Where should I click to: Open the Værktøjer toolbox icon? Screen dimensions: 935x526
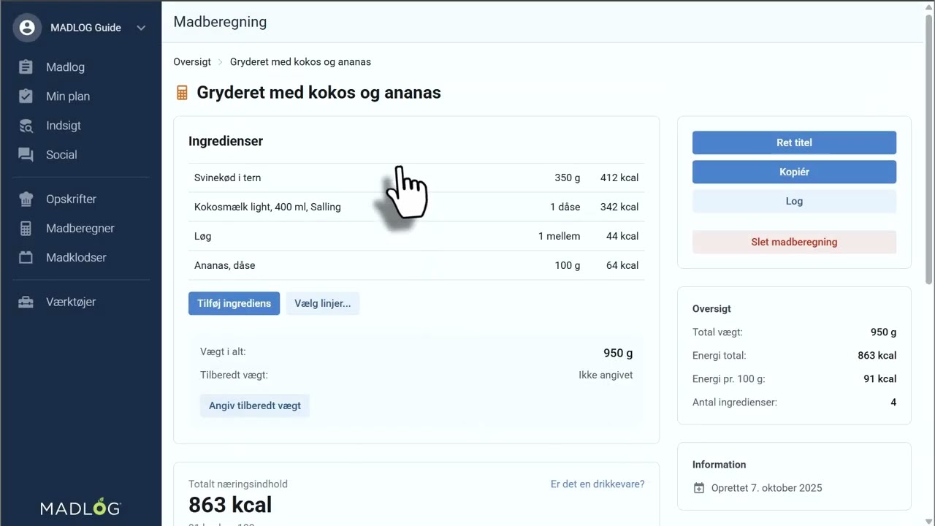click(26, 302)
